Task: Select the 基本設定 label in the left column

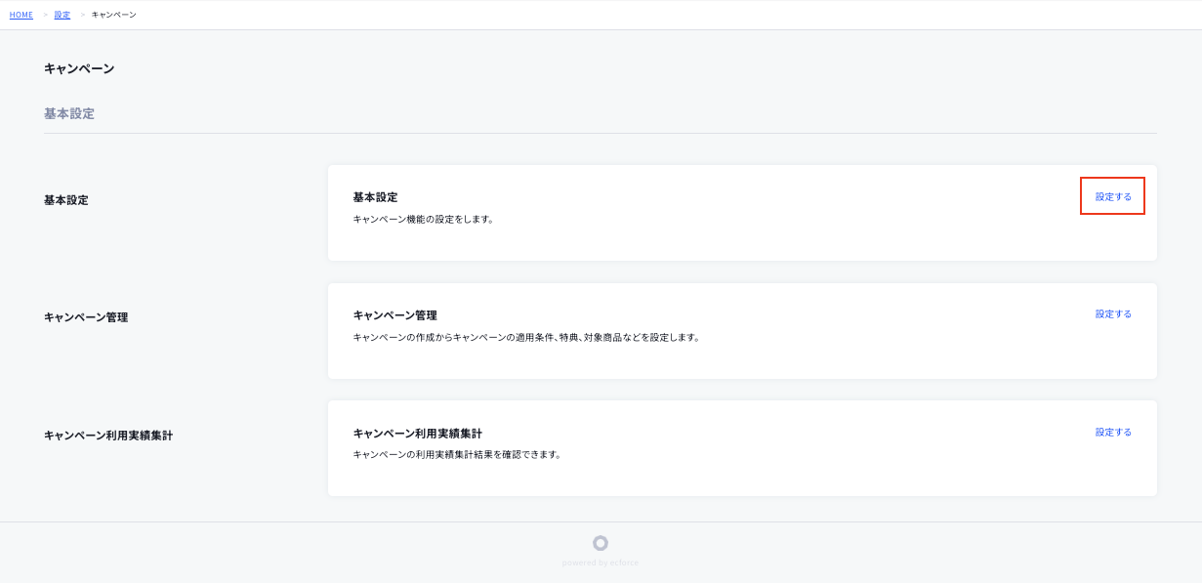Action: point(64,199)
